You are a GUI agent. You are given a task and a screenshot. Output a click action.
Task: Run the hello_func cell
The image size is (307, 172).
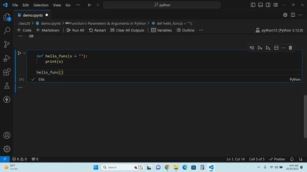point(19,53)
